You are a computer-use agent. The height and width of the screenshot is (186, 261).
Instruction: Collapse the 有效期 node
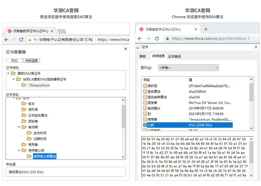tap(19, 127)
